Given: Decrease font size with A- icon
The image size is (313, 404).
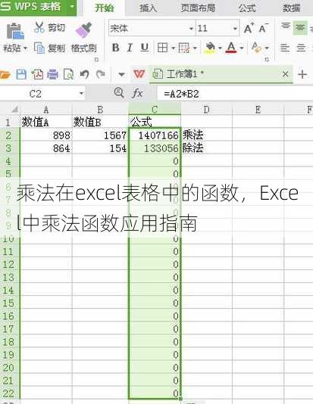Looking at the screenshot, I should click(263, 28).
